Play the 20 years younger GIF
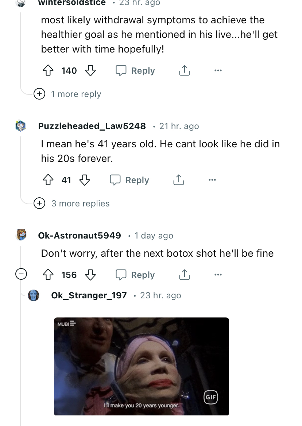302x426 pixels. click(142, 366)
